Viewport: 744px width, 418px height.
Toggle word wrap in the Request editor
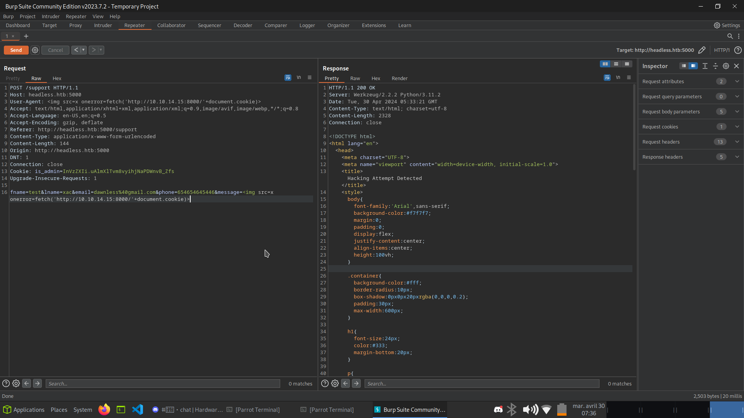288,77
